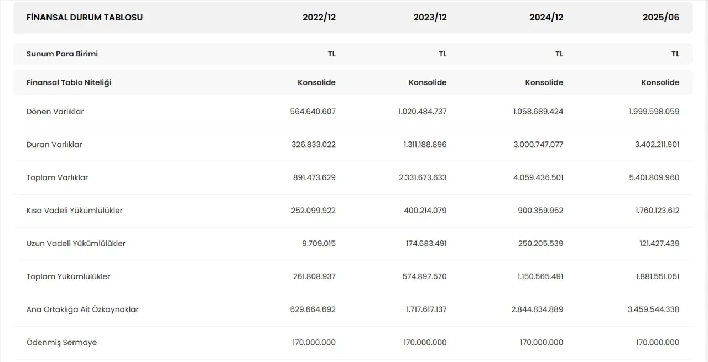Click the FİNANSAL DURUM TABLOSU title
The image size is (708, 362).
[85, 17]
